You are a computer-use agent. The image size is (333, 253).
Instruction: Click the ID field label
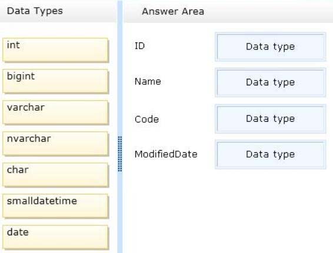[139, 46]
